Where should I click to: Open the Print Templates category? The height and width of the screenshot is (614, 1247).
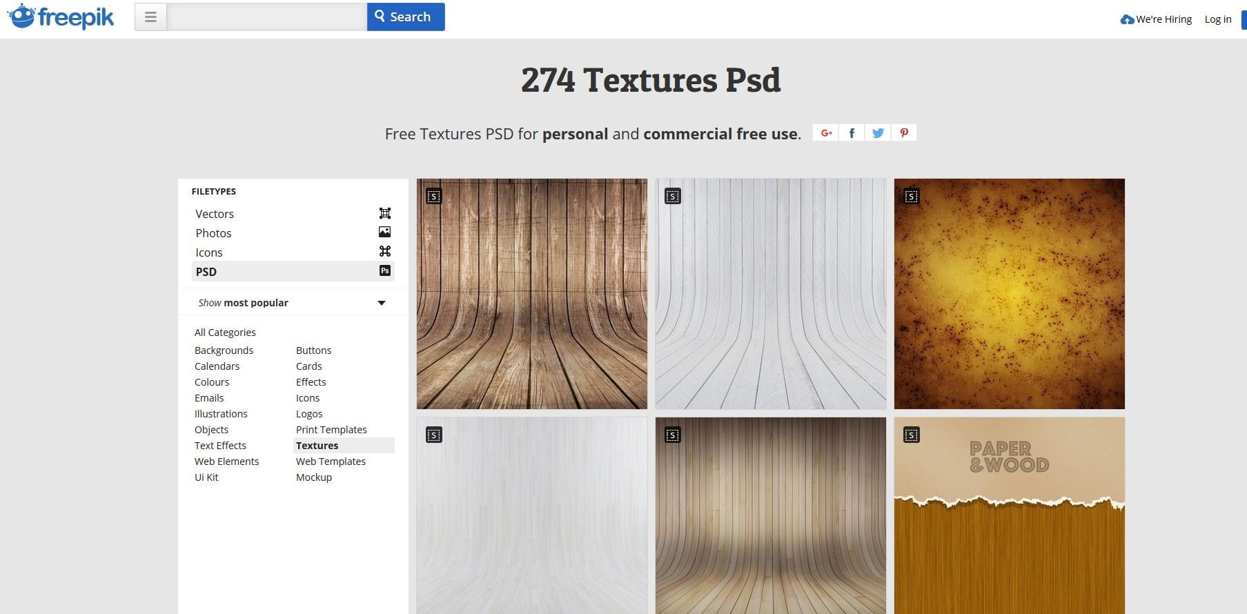click(x=331, y=430)
